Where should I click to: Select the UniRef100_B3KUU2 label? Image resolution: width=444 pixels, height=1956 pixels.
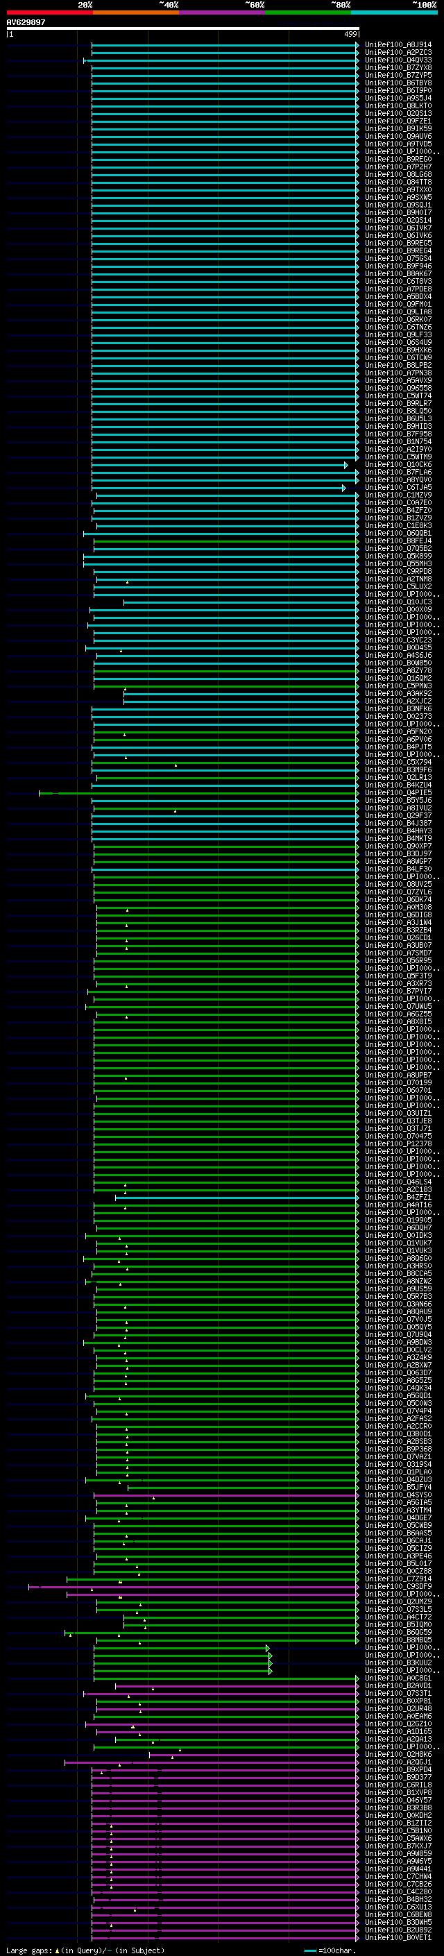click(x=398, y=1663)
